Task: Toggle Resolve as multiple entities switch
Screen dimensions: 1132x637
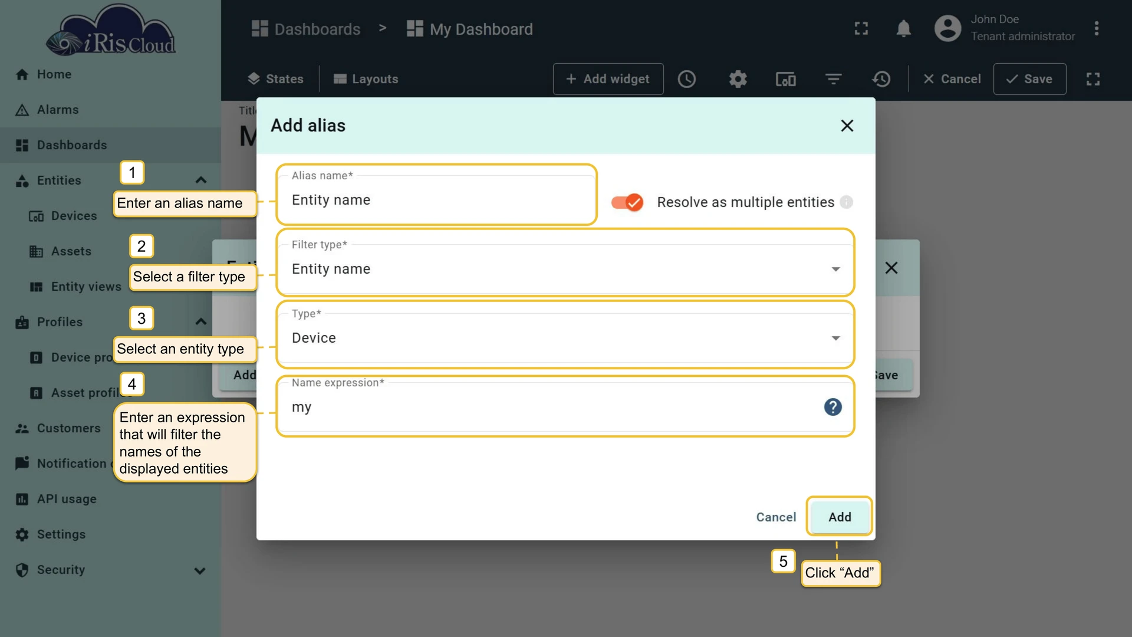Action: point(627,202)
